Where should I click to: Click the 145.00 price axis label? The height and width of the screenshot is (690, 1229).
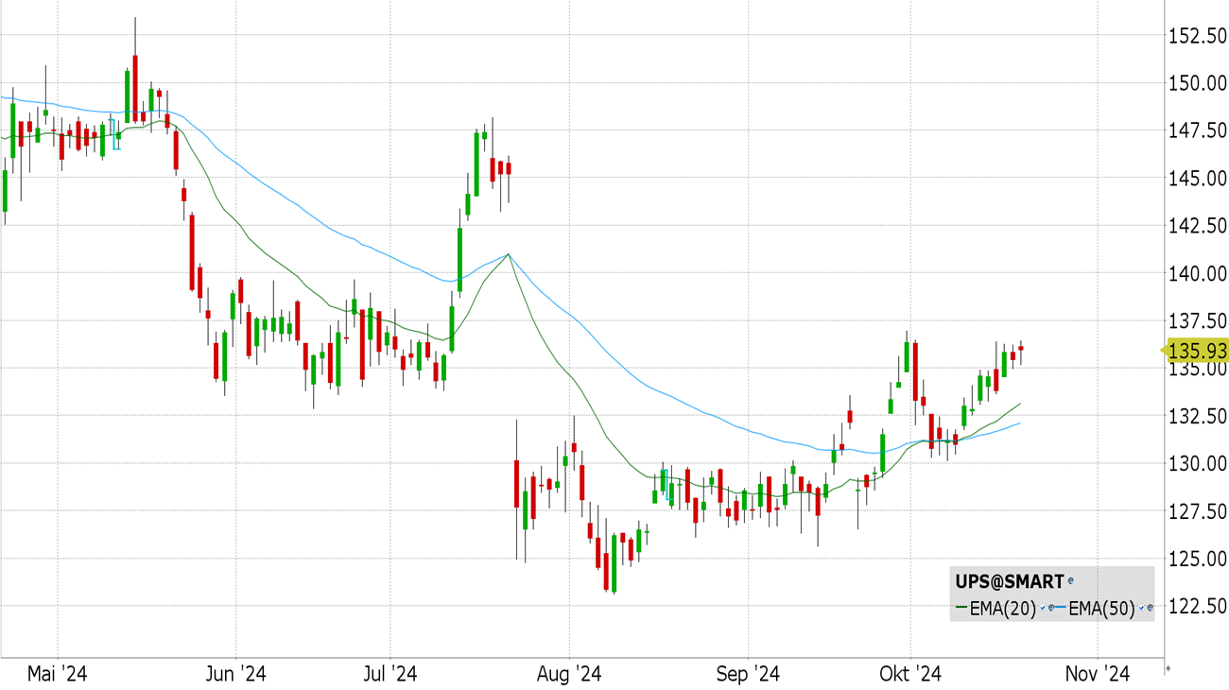[1198, 178]
